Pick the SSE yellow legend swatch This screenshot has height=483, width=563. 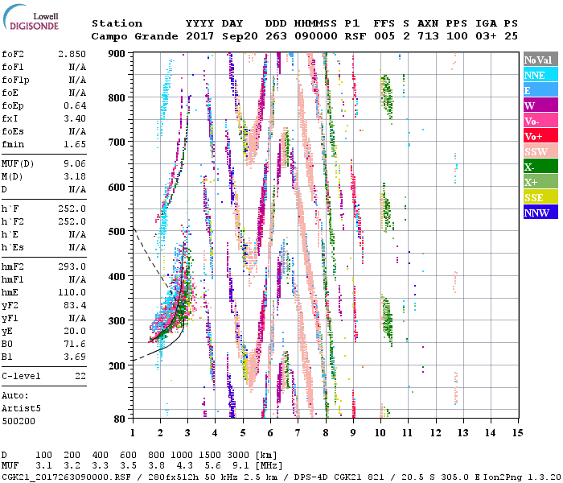pyautogui.click(x=540, y=197)
